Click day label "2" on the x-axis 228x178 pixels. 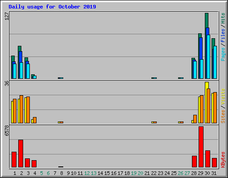pos(21,173)
